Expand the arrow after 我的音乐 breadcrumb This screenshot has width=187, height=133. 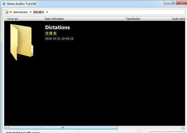click(47, 12)
